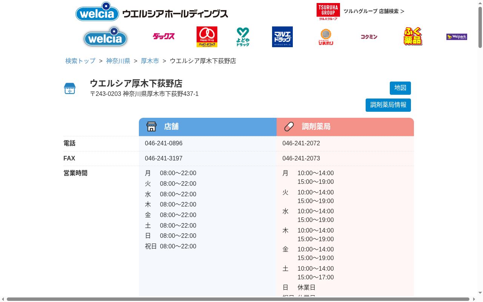
Task: Click store holiday hours 祝日 08:00～22:00
Action: pos(171,247)
